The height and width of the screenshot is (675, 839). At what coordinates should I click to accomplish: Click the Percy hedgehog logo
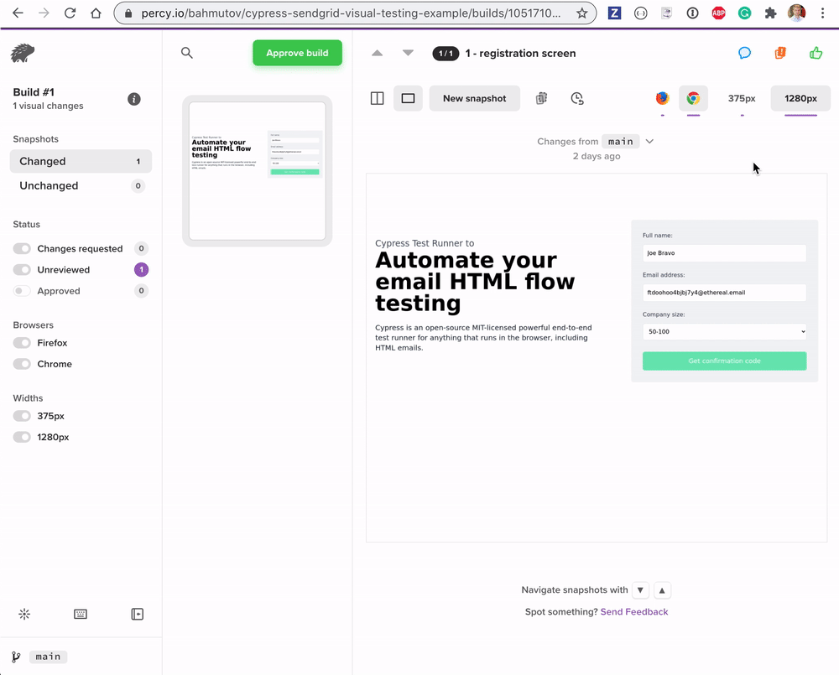[23, 53]
